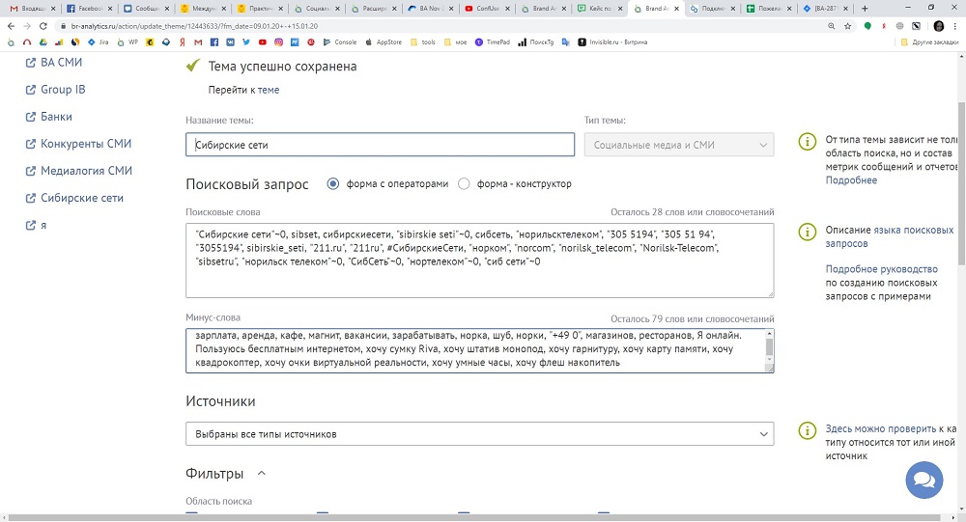966x522 pixels.
Task: Open Yandex bookmark icon
Action: pyautogui.click(x=183, y=42)
